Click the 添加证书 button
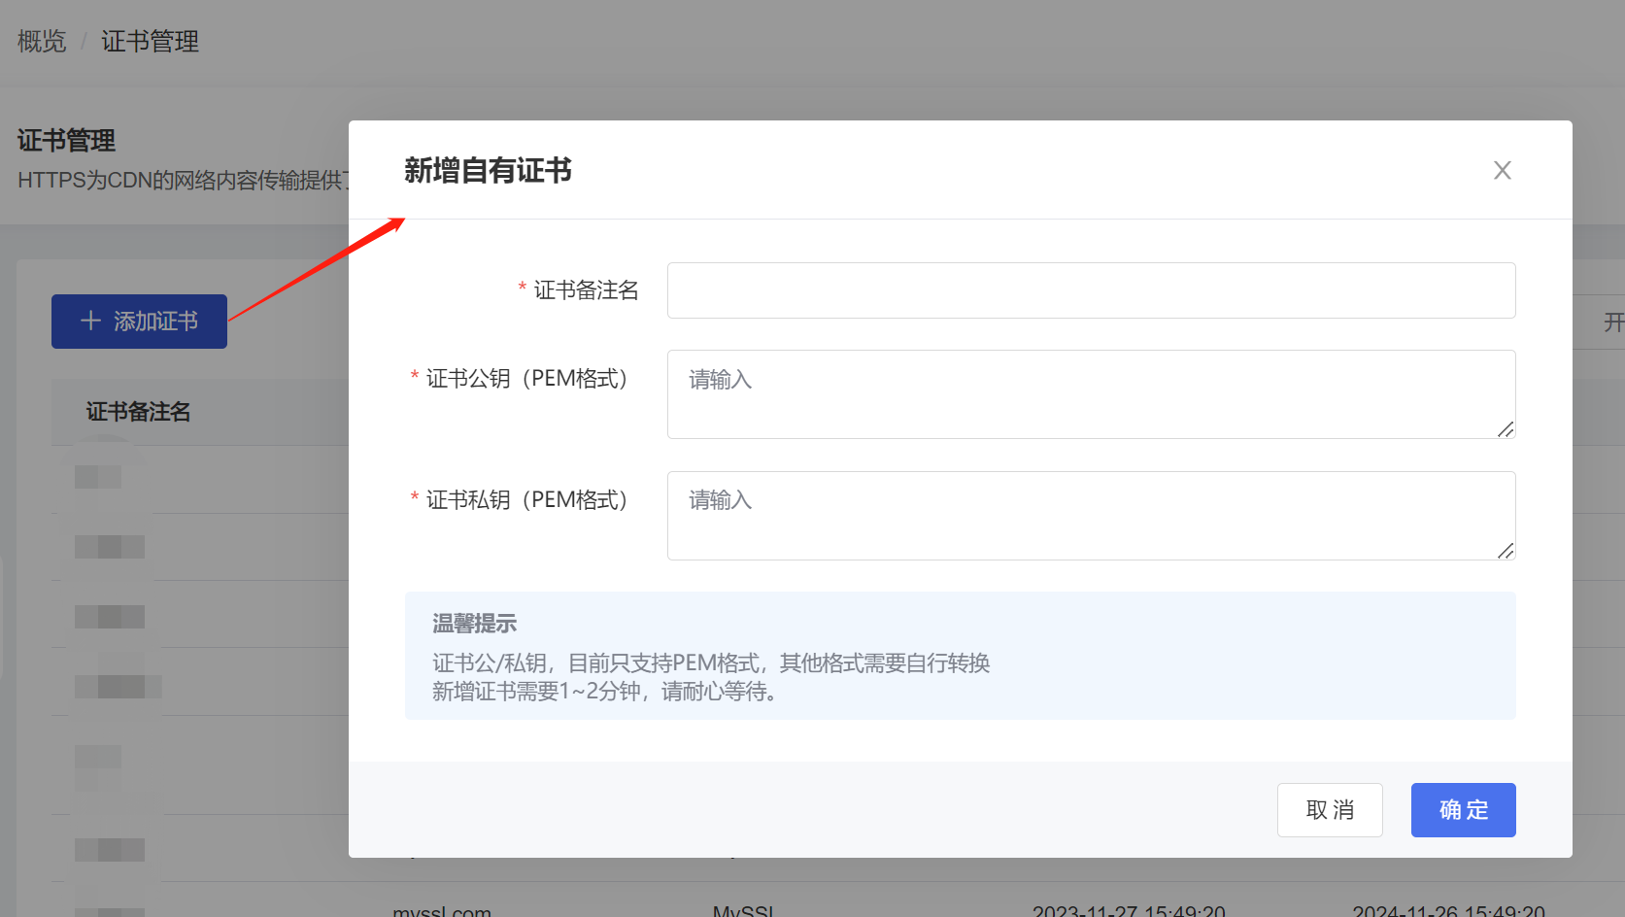Image resolution: width=1625 pixels, height=917 pixels. pos(139,322)
